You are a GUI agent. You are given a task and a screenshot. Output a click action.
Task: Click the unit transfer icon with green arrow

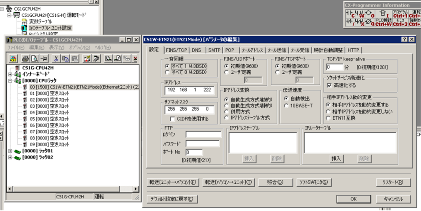(x=87, y=59)
